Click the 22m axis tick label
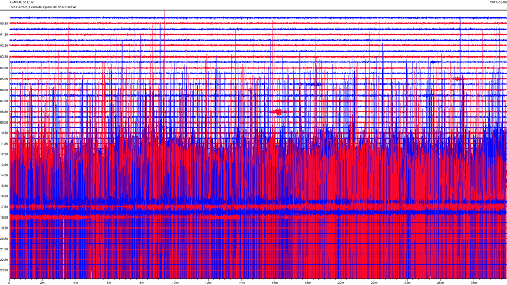The image size is (507, 285). [374, 283]
